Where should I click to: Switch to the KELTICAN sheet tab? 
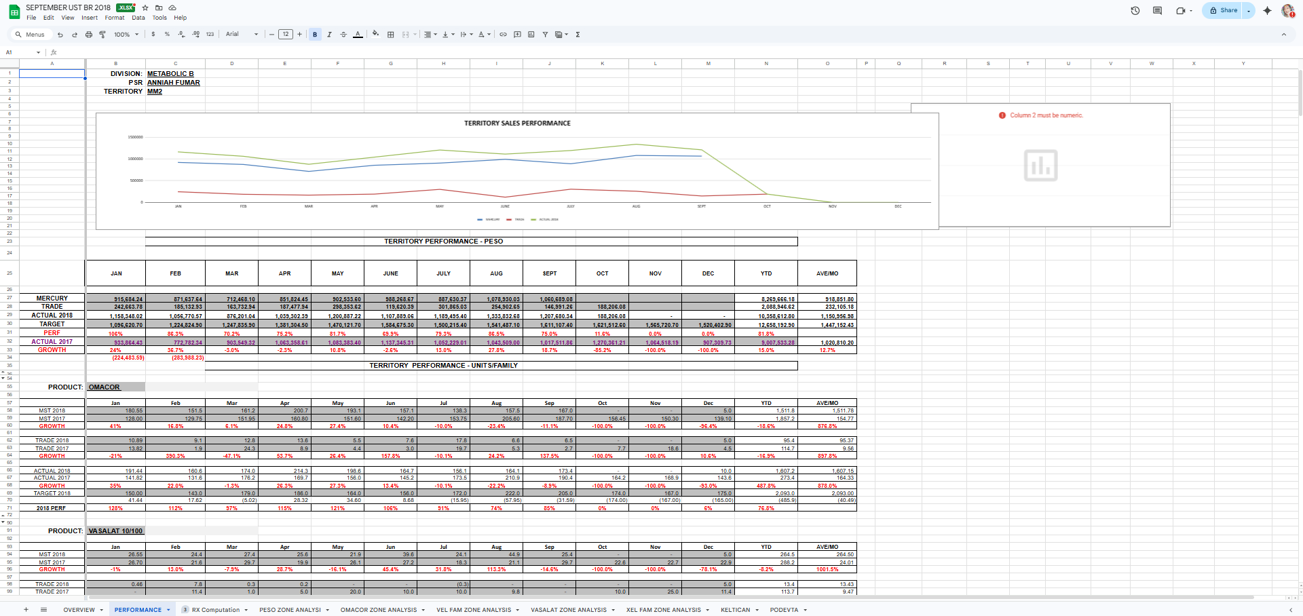click(x=736, y=610)
